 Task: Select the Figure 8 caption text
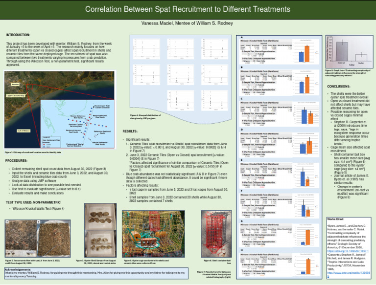coord(348,73)
